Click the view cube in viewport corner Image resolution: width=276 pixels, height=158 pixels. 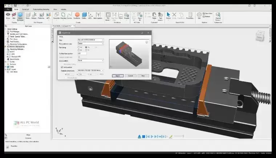click(x=260, y=36)
